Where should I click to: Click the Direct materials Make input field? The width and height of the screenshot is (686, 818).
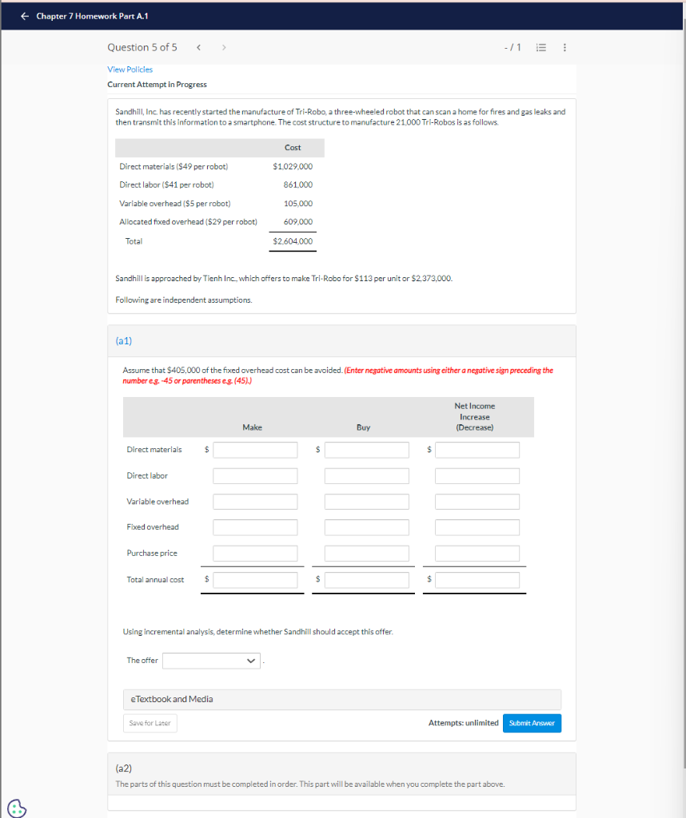pyautogui.click(x=255, y=450)
